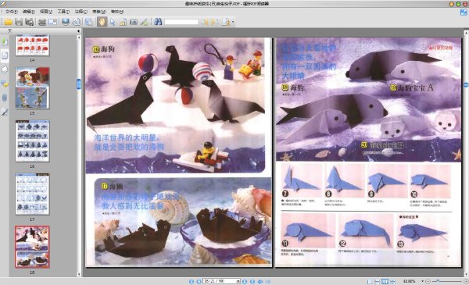
Task: Open the attachments paperclip panel in sidebar
Action: (5, 98)
